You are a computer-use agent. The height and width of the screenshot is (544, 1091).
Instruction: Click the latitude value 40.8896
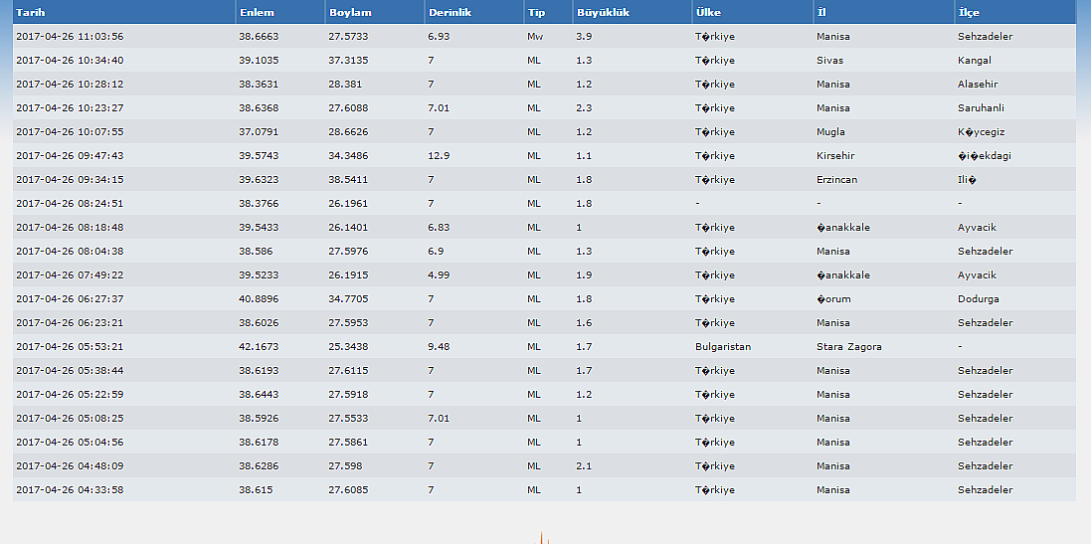[x=259, y=298]
